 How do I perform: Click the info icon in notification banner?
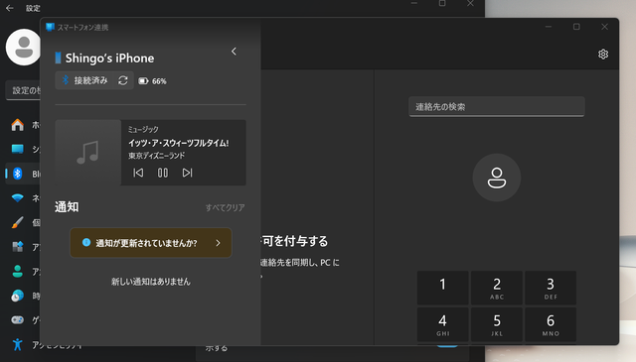pyautogui.click(x=86, y=242)
